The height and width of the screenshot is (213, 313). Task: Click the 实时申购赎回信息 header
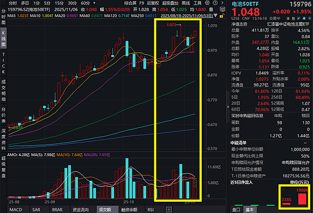[247, 116]
